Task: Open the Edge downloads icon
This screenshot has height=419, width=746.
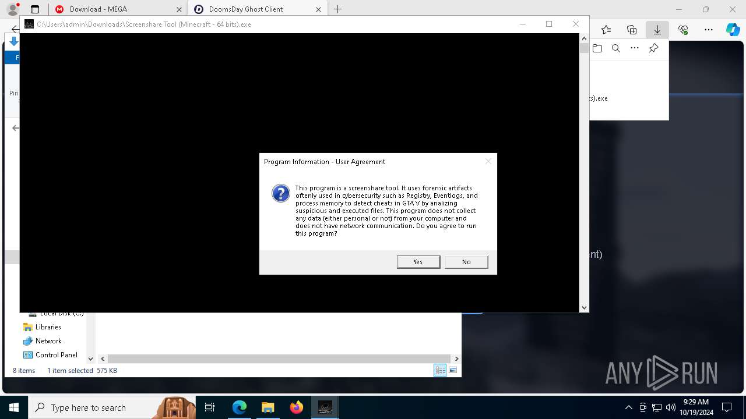Action: point(657,30)
